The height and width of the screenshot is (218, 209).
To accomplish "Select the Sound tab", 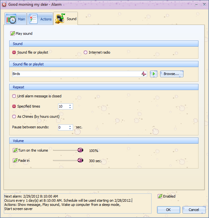I will [66, 19].
